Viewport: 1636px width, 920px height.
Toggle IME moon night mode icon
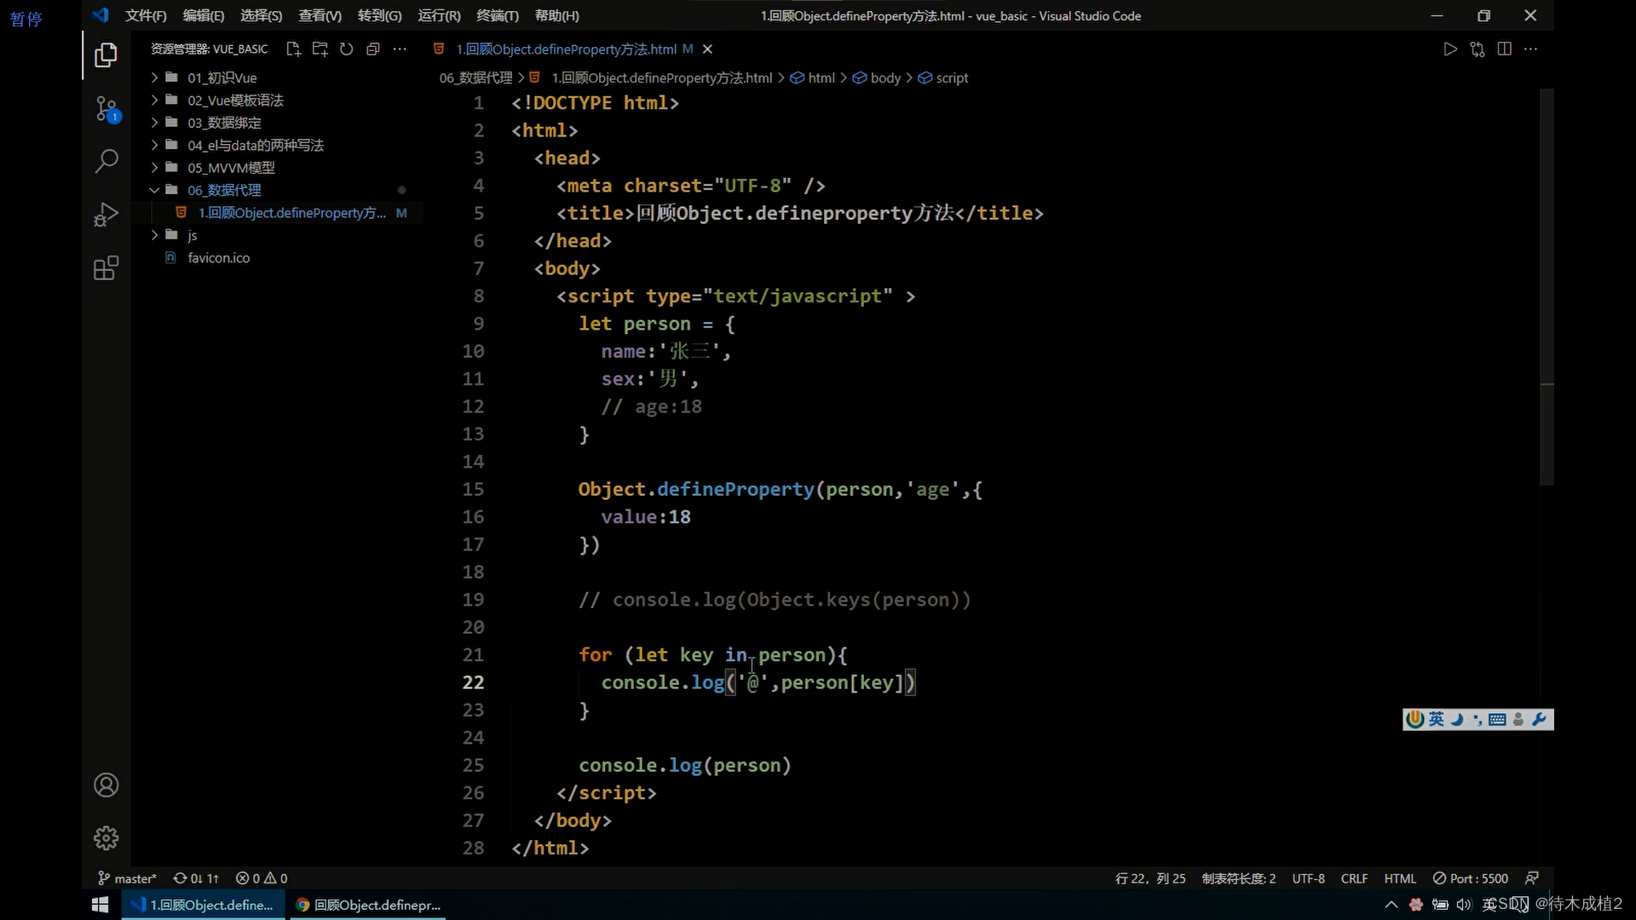(x=1457, y=720)
